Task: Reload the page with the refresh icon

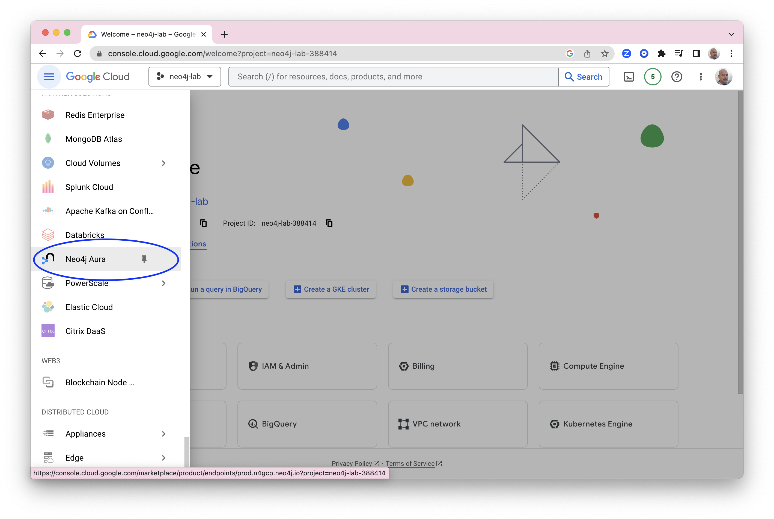Action: (x=78, y=54)
